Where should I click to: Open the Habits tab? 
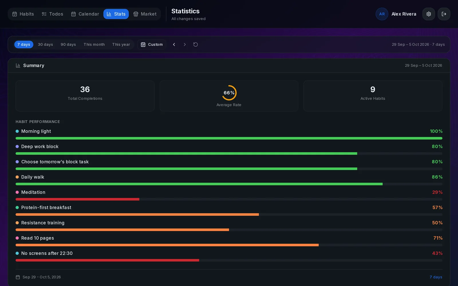(23, 14)
